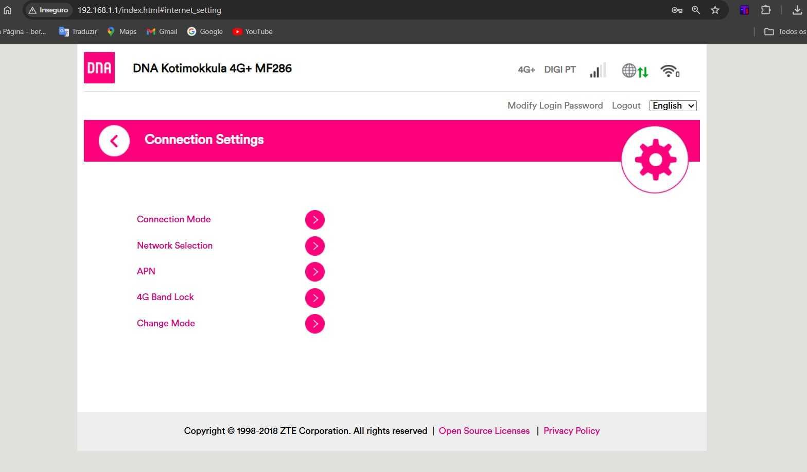Click the globe internet status icon
Image resolution: width=807 pixels, height=472 pixels.
635,71
